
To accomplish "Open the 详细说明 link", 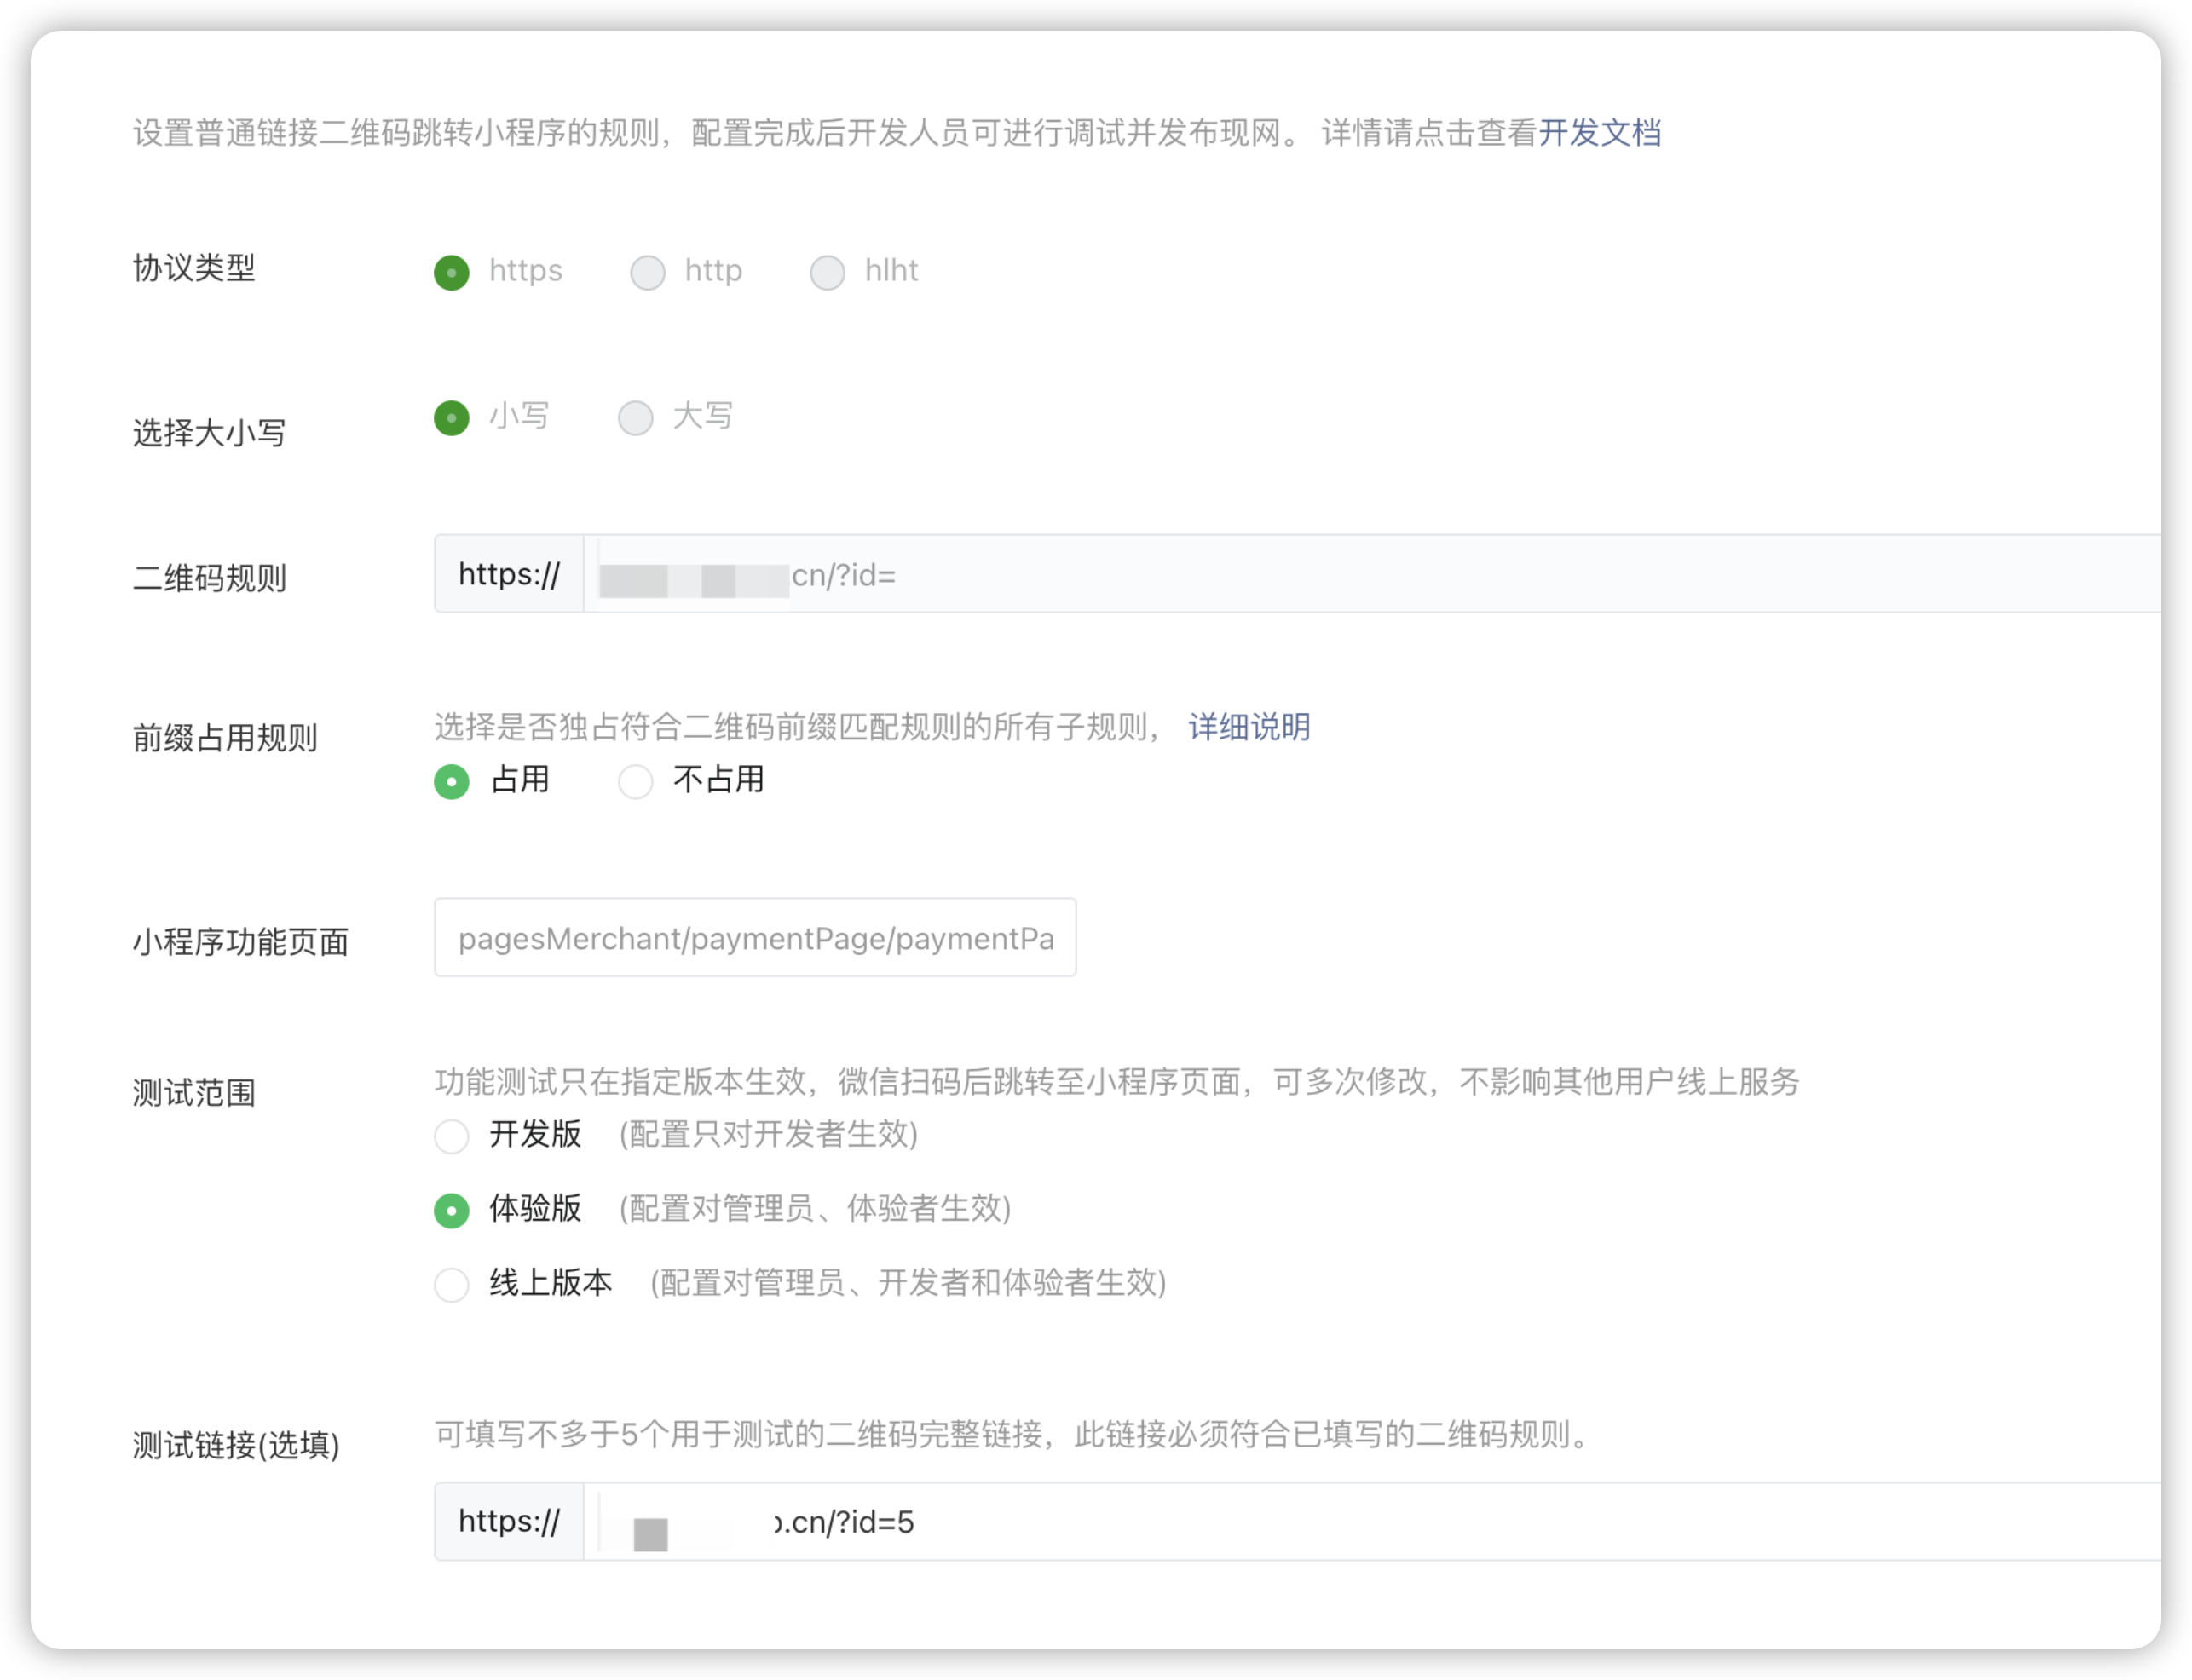I will click(x=1249, y=727).
